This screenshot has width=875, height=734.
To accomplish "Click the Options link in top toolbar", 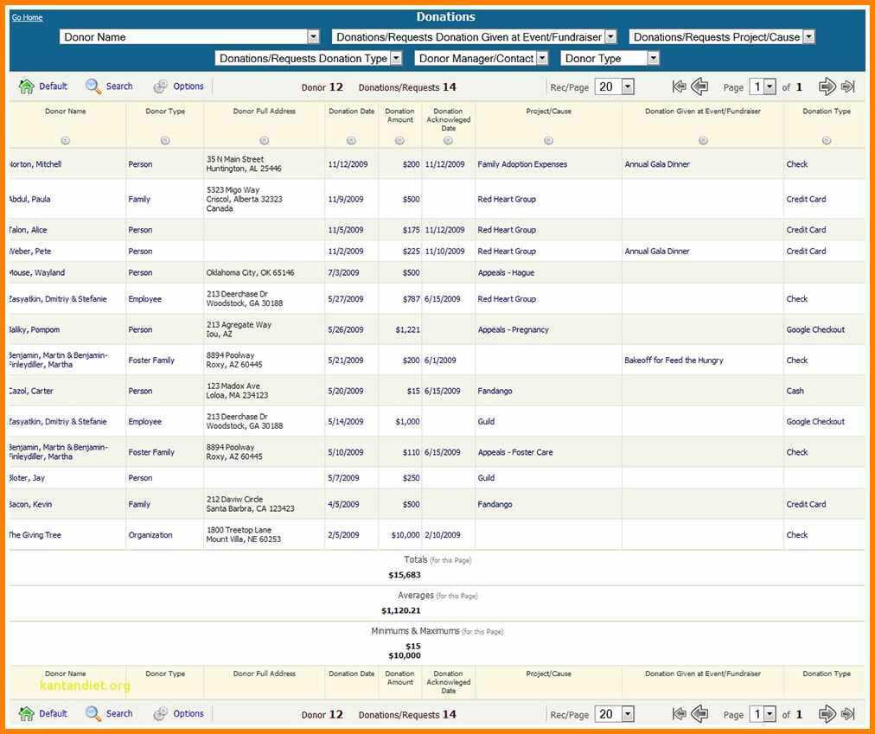I will 188,86.
